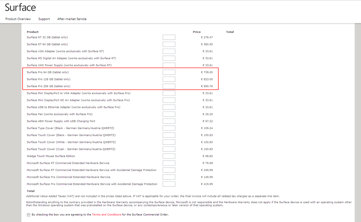The width and height of the screenshot is (361, 222).
Task: Click quantity field for Touch Cover White
Action: (x=169, y=142)
